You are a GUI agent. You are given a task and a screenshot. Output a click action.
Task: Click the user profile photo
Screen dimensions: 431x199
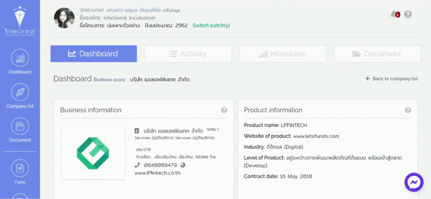[64, 18]
